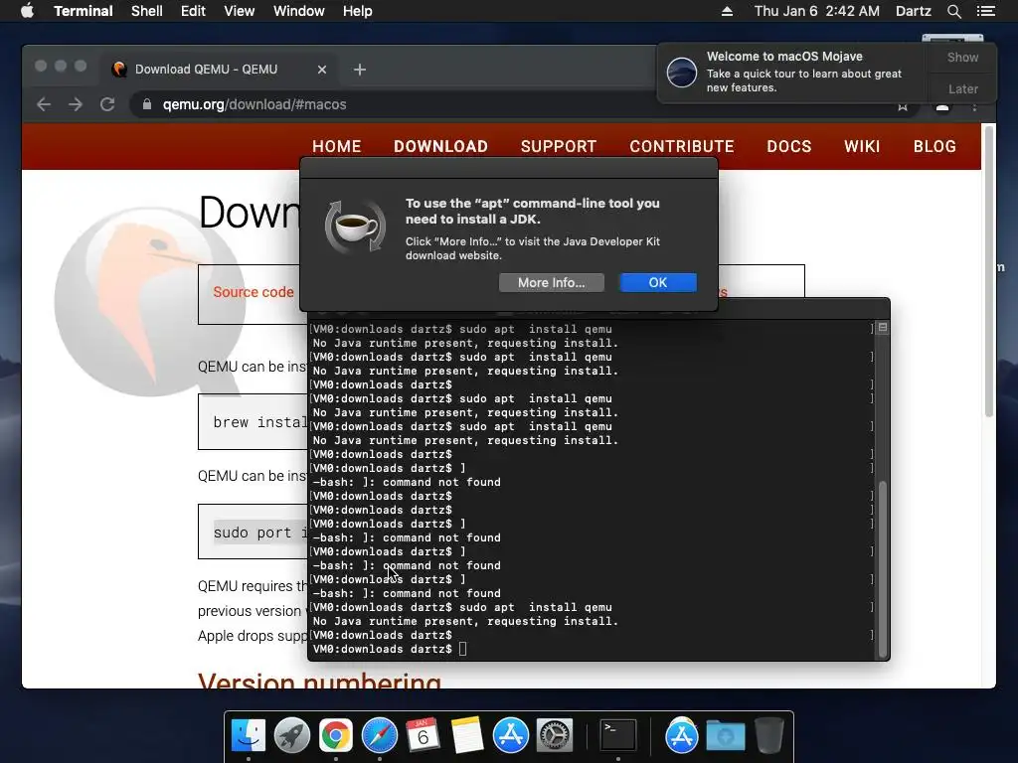Open the Help menu
Screen dimensions: 1018x763
(x=358, y=11)
